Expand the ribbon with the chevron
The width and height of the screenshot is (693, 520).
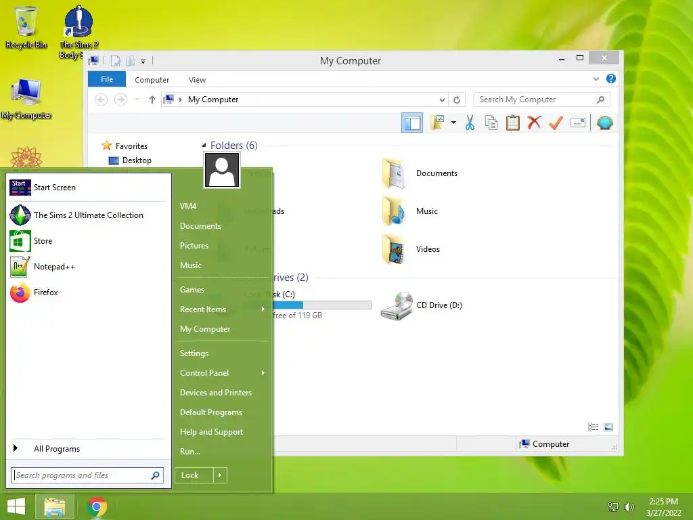tap(596, 79)
